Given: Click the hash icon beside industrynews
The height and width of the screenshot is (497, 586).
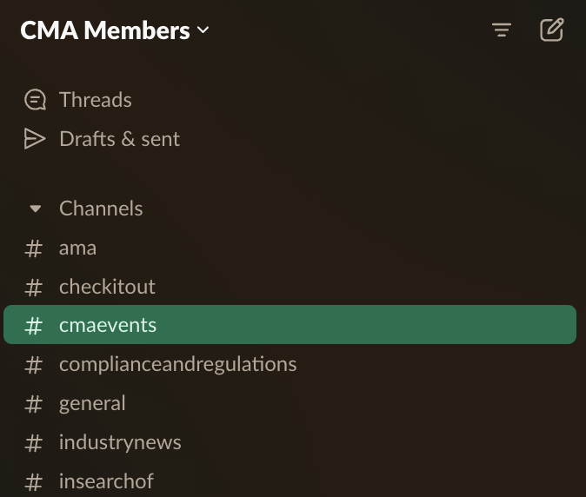Looking at the screenshot, I should tap(34, 443).
